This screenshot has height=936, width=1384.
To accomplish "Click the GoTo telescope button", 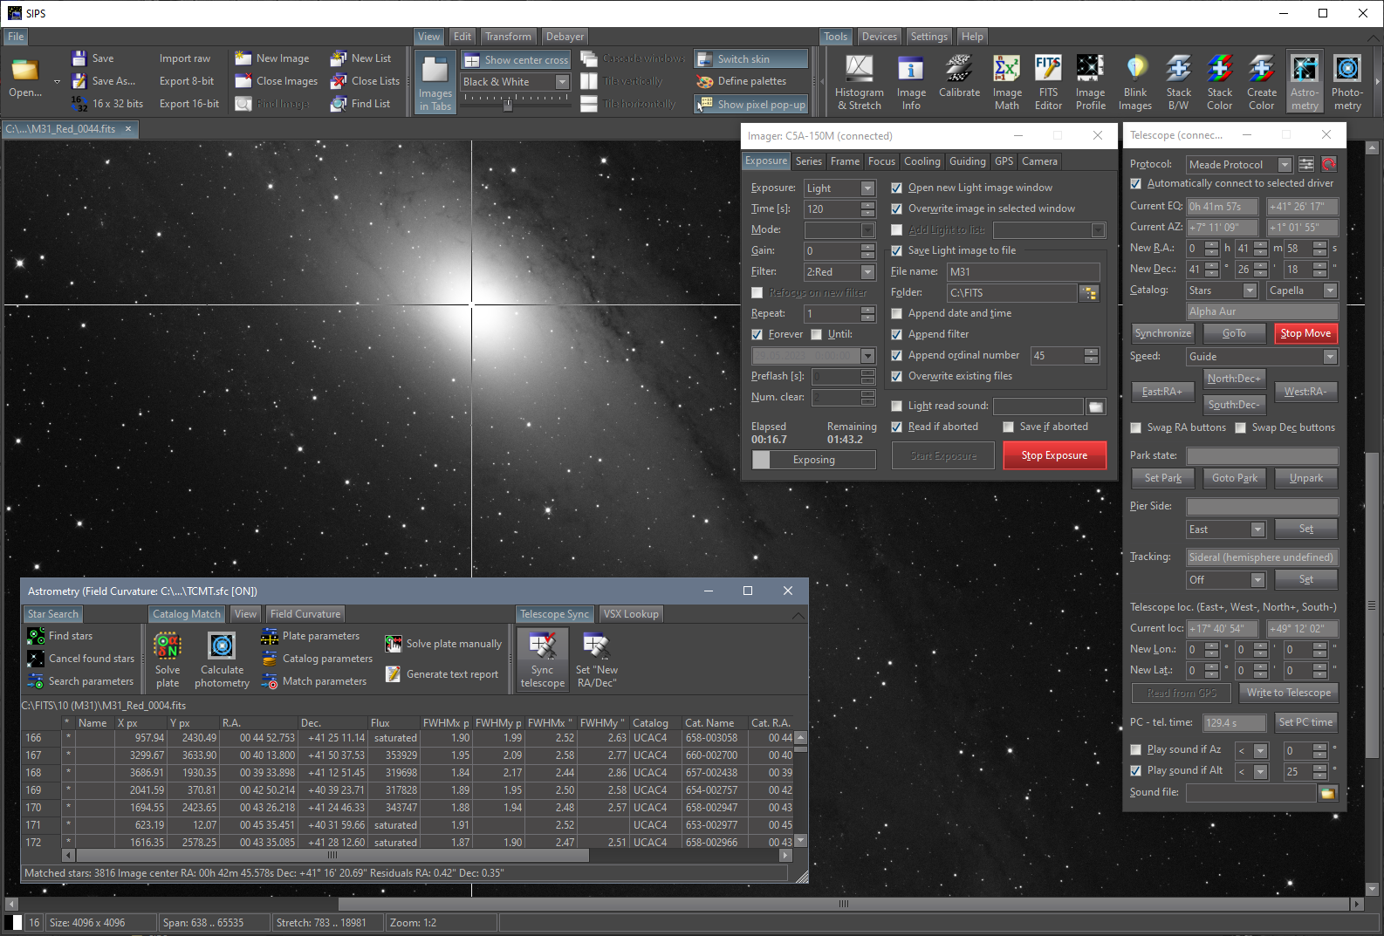I will [1234, 333].
